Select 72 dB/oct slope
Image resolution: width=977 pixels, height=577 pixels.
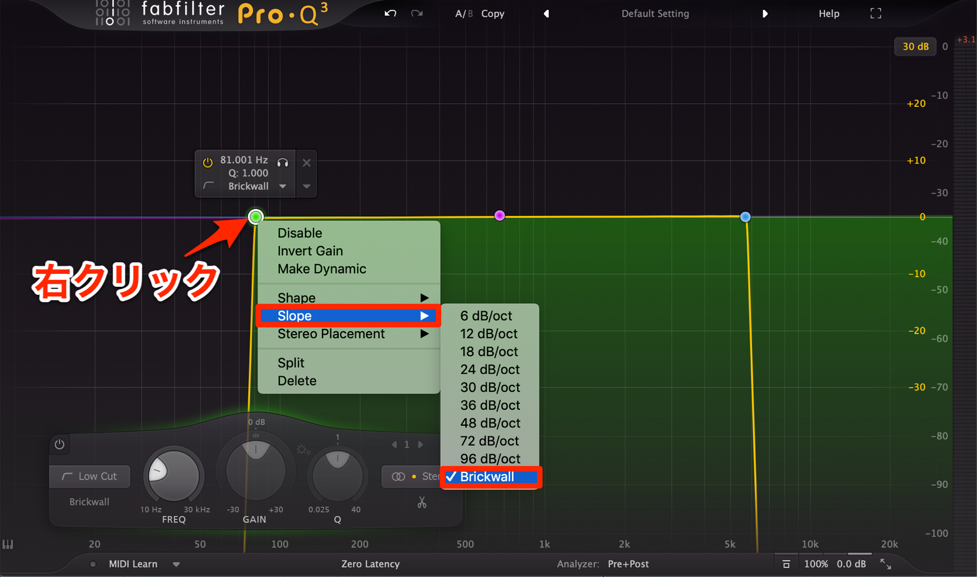[490, 441]
